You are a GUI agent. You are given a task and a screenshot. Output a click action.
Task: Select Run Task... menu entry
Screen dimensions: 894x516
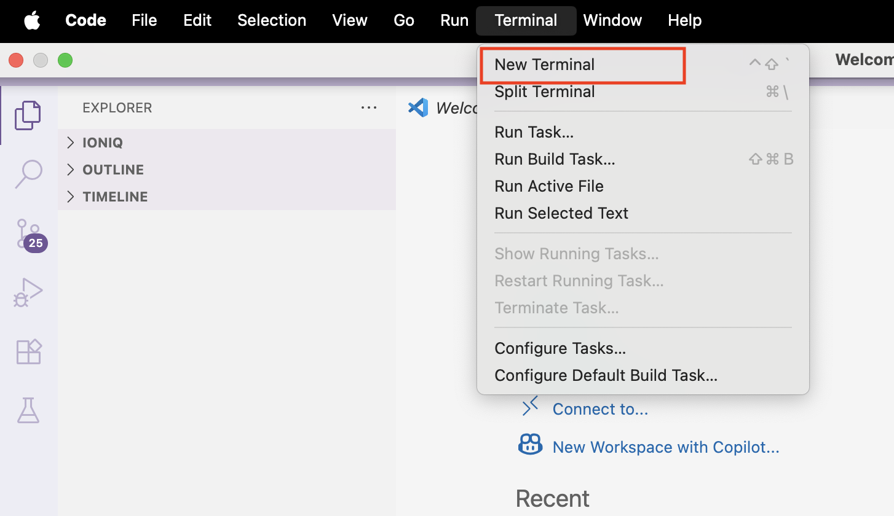643,132
